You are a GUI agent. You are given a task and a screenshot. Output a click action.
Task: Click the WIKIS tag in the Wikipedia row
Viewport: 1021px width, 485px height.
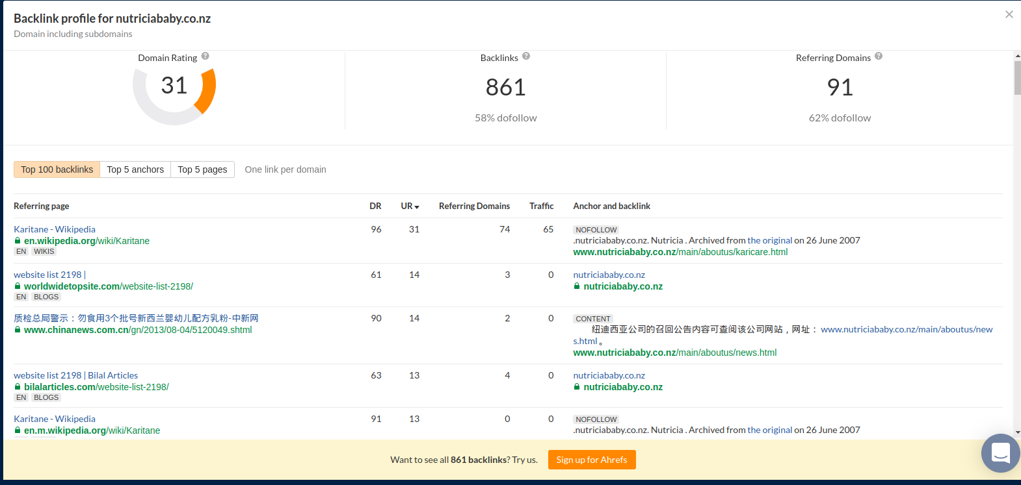click(x=44, y=251)
